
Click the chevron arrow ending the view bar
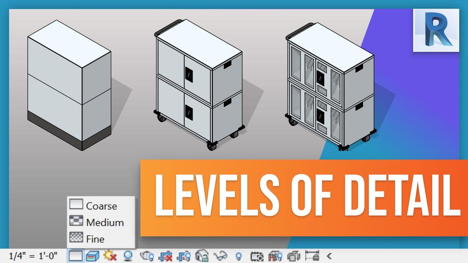(329, 256)
